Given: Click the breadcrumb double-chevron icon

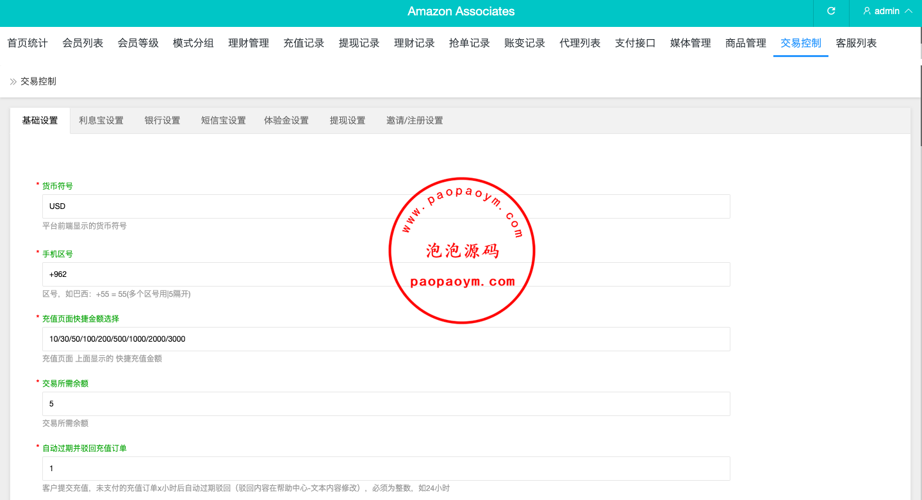Looking at the screenshot, I should pos(13,81).
